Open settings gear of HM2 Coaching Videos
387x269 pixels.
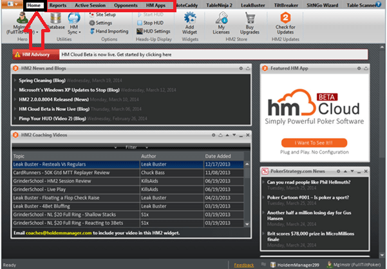[214, 135]
